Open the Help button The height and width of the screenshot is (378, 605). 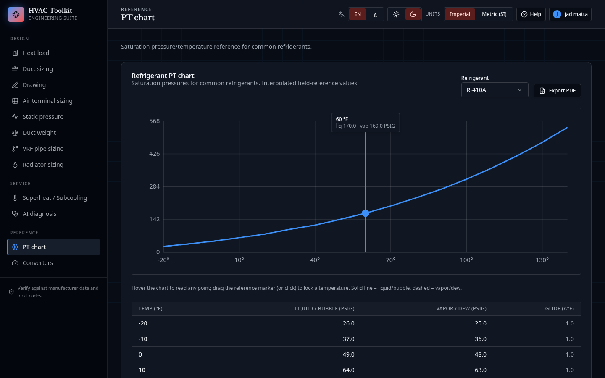tap(531, 14)
